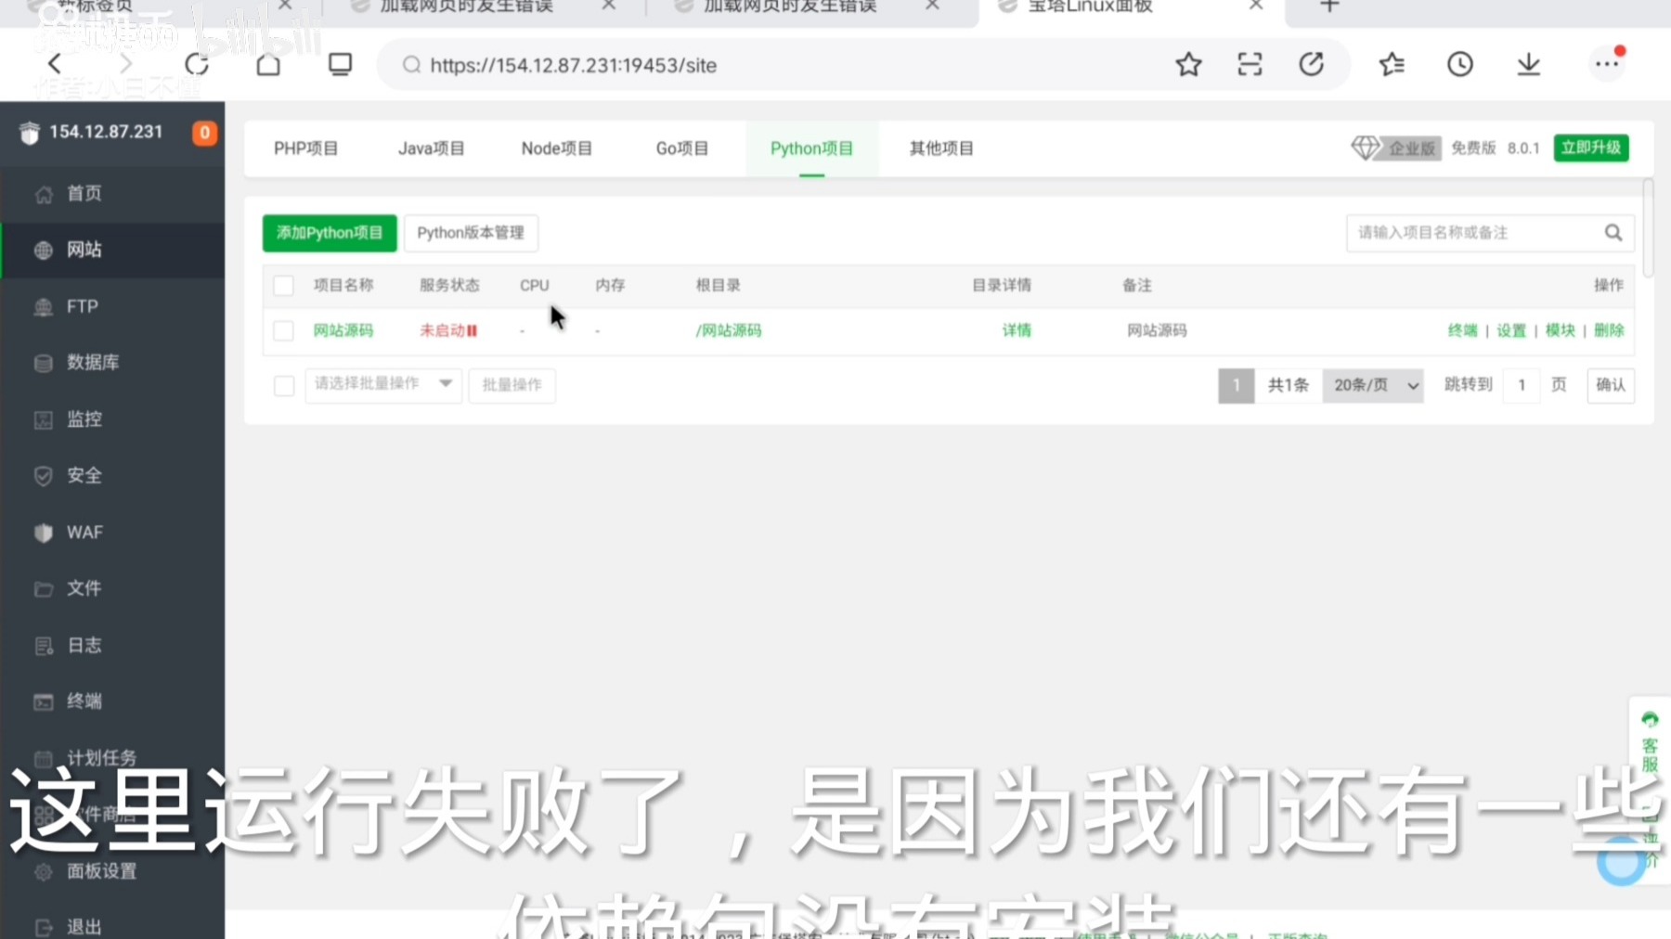Click 终端 action for 网站源码

tap(1462, 330)
